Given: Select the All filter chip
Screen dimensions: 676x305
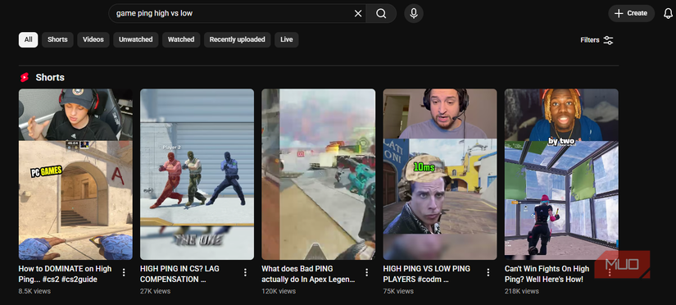Looking at the screenshot, I should point(28,39).
